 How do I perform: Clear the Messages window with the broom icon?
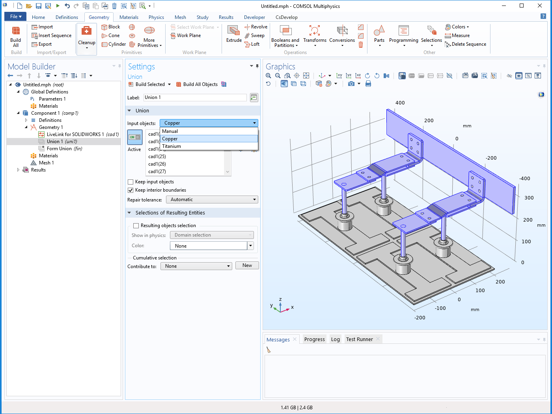point(269,350)
